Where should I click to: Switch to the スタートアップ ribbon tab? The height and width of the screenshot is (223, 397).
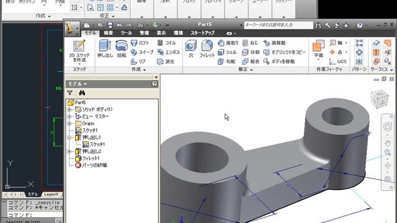203,33
